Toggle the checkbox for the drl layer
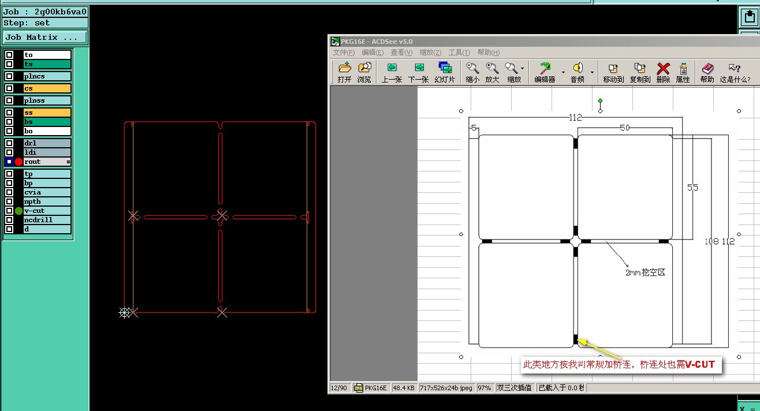The width and height of the screenshot is (760, 411). coord(9,143)
